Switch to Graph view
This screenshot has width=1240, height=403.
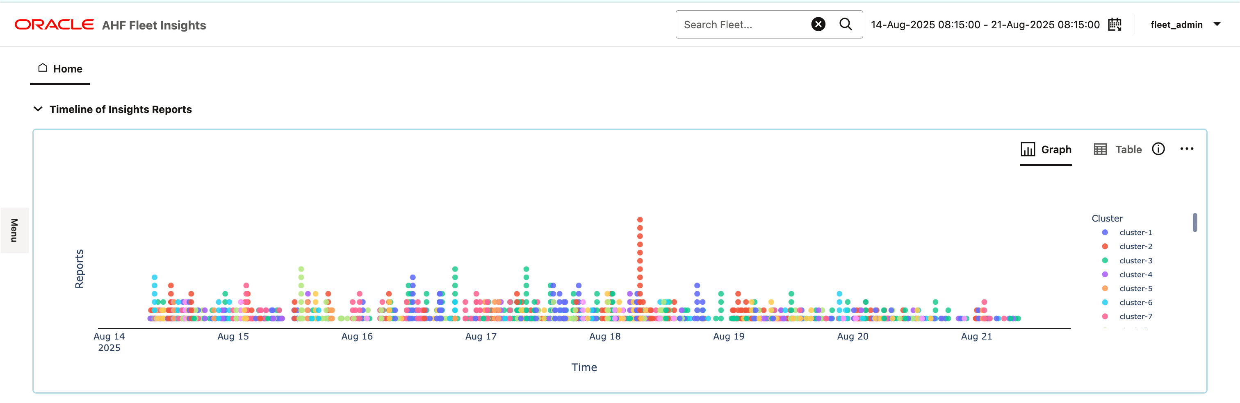click(x=1046, y=149)
